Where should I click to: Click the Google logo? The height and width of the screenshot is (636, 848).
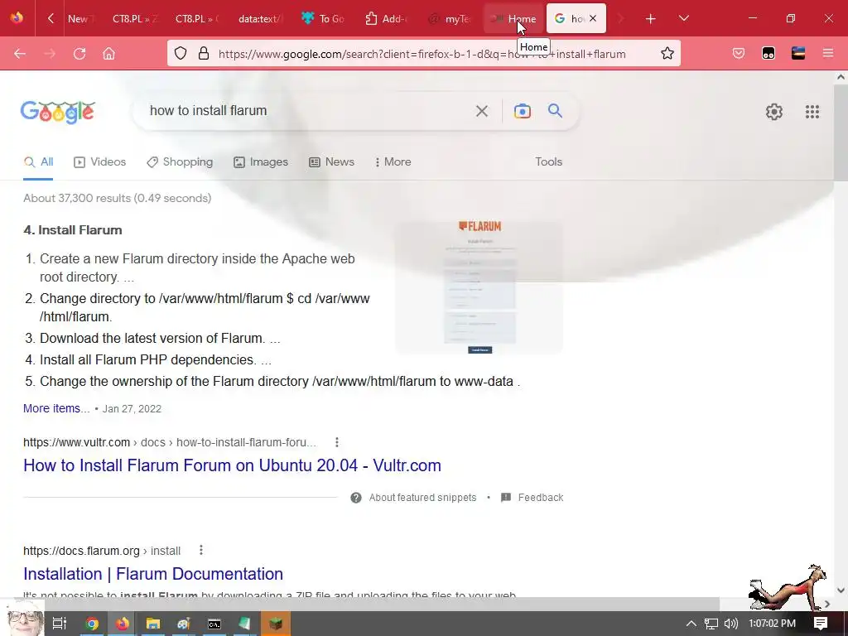click(58, 112)
